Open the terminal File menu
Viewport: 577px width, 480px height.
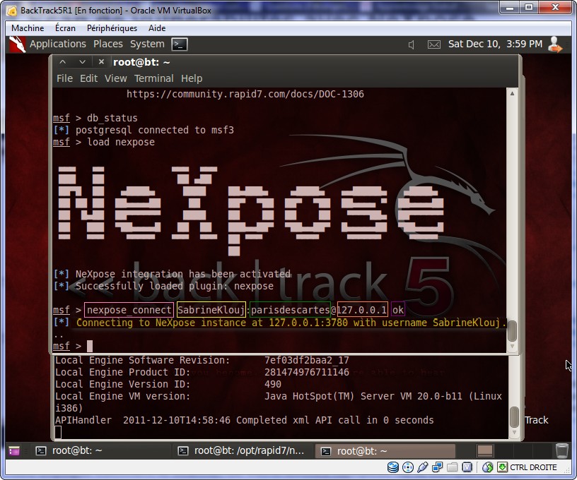coord(64,78)
